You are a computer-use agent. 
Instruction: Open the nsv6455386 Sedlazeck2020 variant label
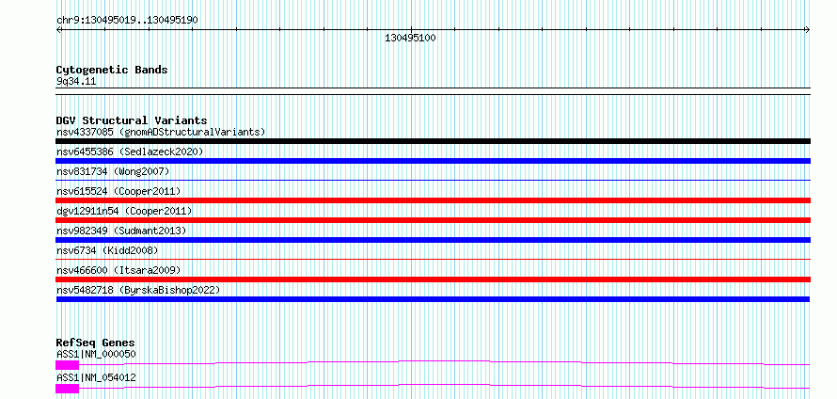[130, 152]
